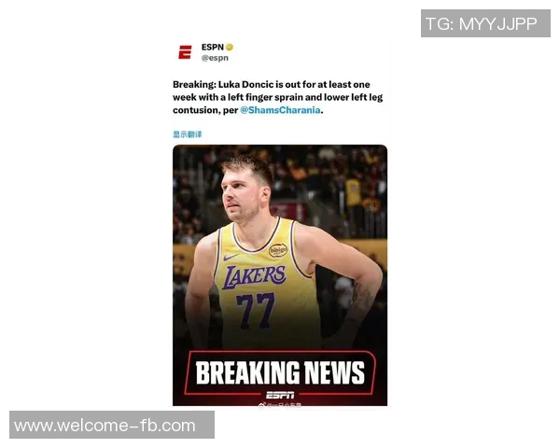Open the attached Luka Doncic photo

280,275
